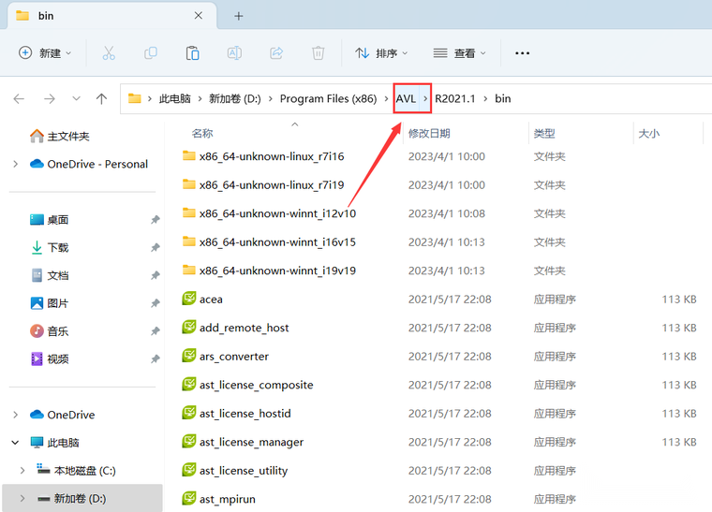Screen dimensions: 712x512
Task: Go up one folder level arrow
Action: (102, 98)
